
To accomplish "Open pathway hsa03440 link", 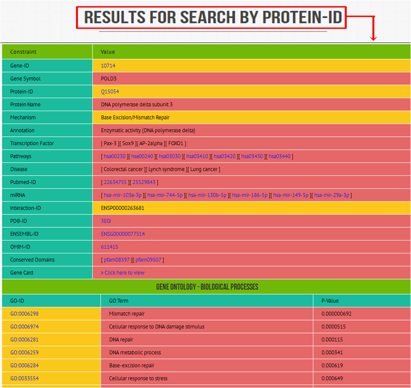I will click(280, 156).
